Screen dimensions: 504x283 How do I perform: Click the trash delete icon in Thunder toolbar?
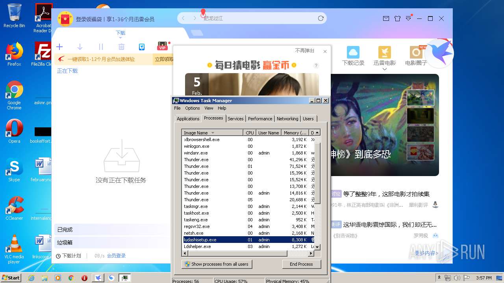(x=121, y=47)
